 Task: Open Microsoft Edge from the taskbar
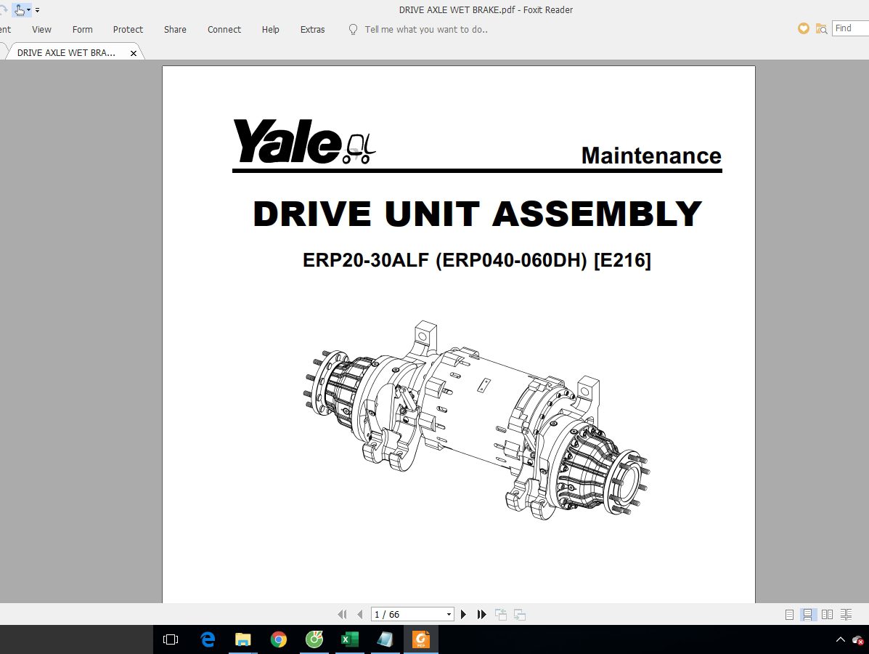(x=208, y=639)
